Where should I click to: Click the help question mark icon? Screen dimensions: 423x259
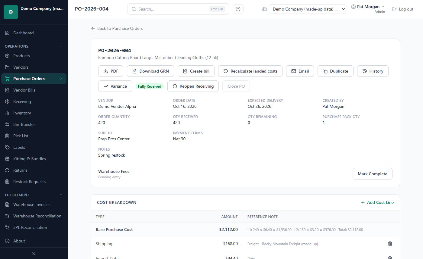(238, 9)
